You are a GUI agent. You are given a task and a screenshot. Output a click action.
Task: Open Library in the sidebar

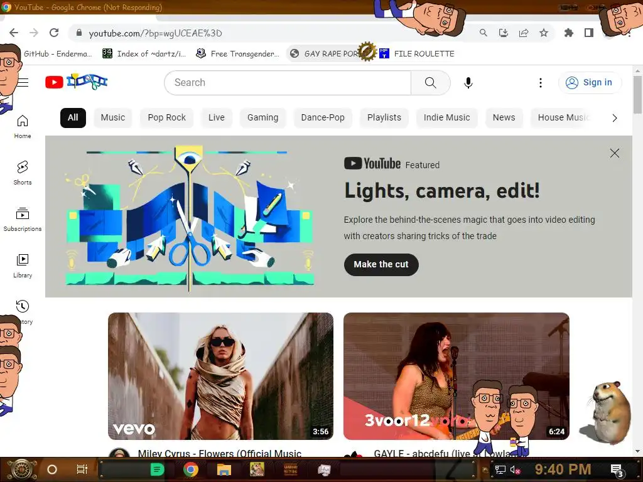tap(23, 265)
